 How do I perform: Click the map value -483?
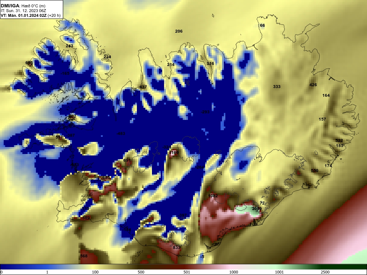121,133
